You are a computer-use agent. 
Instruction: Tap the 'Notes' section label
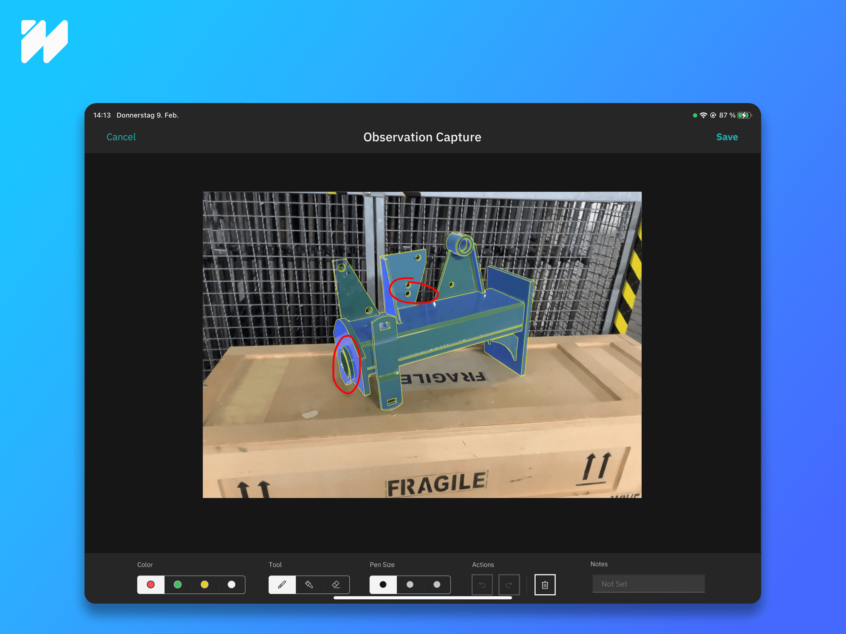point(599,564)
